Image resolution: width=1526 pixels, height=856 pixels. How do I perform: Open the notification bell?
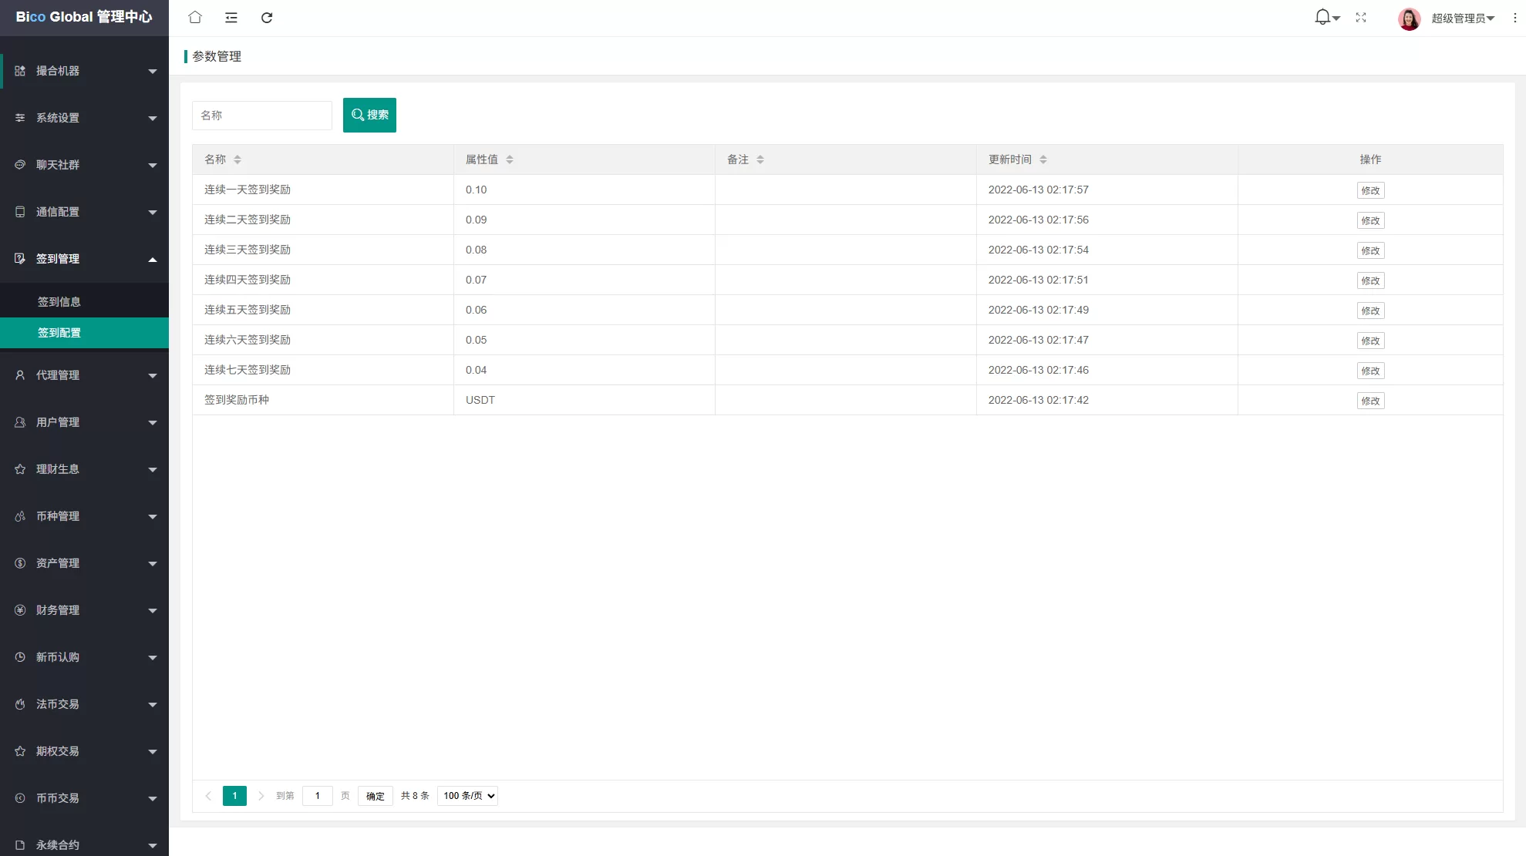point(1323,17)
